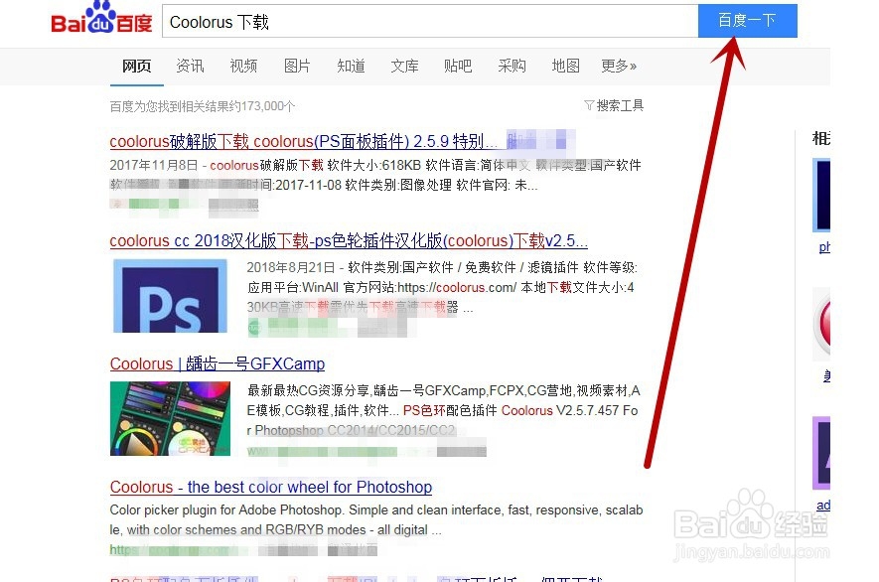Switch to the 资讯 tab

(x=190, y=67)
